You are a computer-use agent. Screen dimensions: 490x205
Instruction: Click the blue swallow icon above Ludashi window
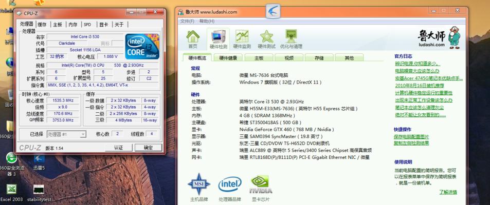273,11
